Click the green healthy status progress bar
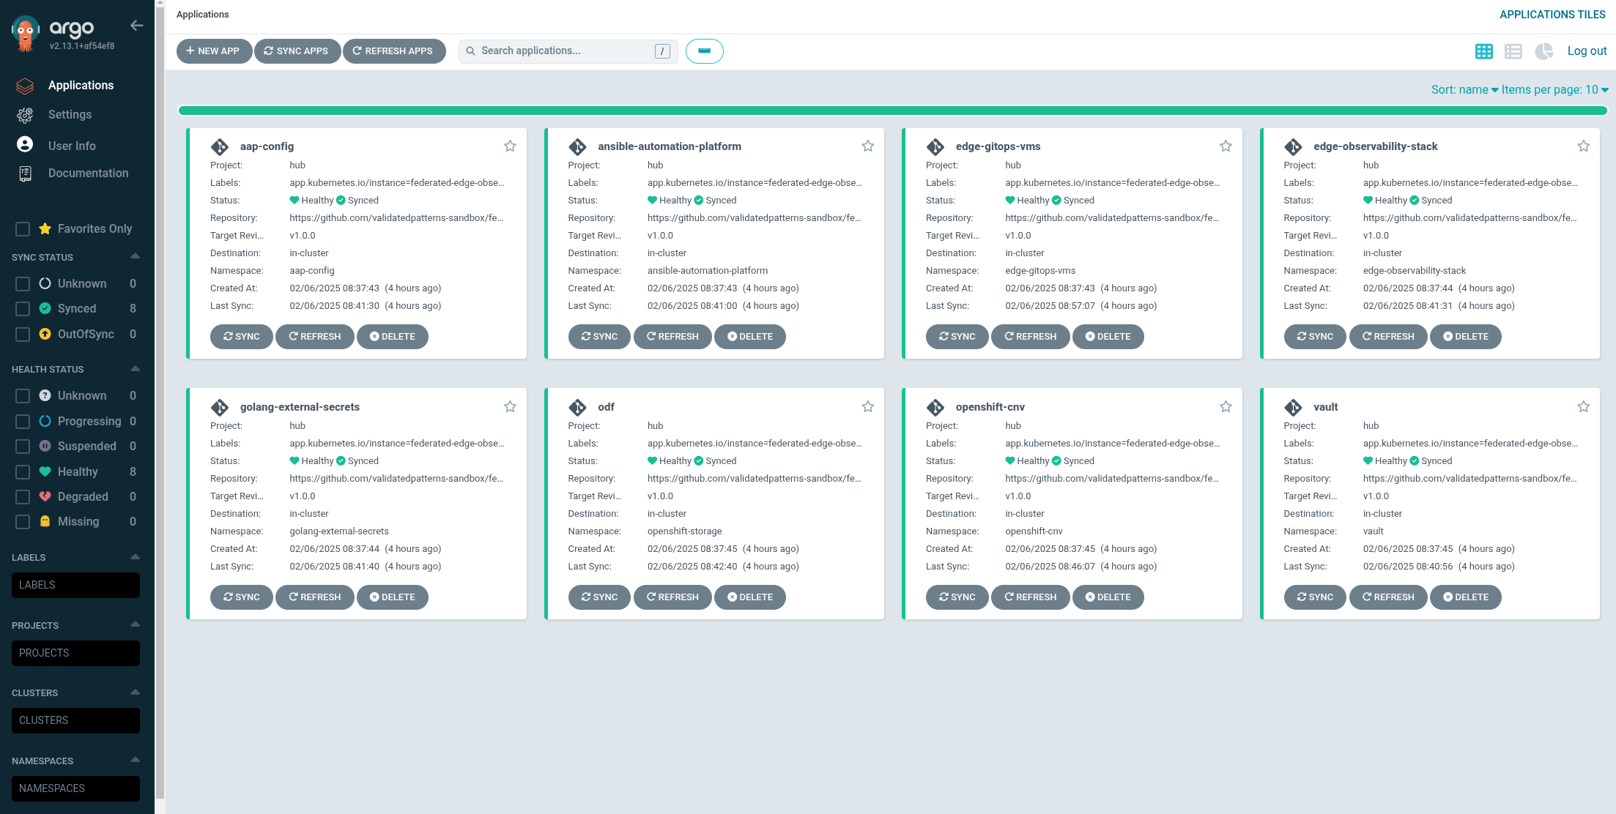 pos(892,111)
